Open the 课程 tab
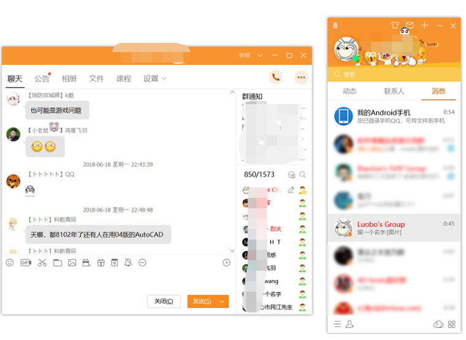Image resolution: width=466 pixels, height=340 pixels. 124,78
